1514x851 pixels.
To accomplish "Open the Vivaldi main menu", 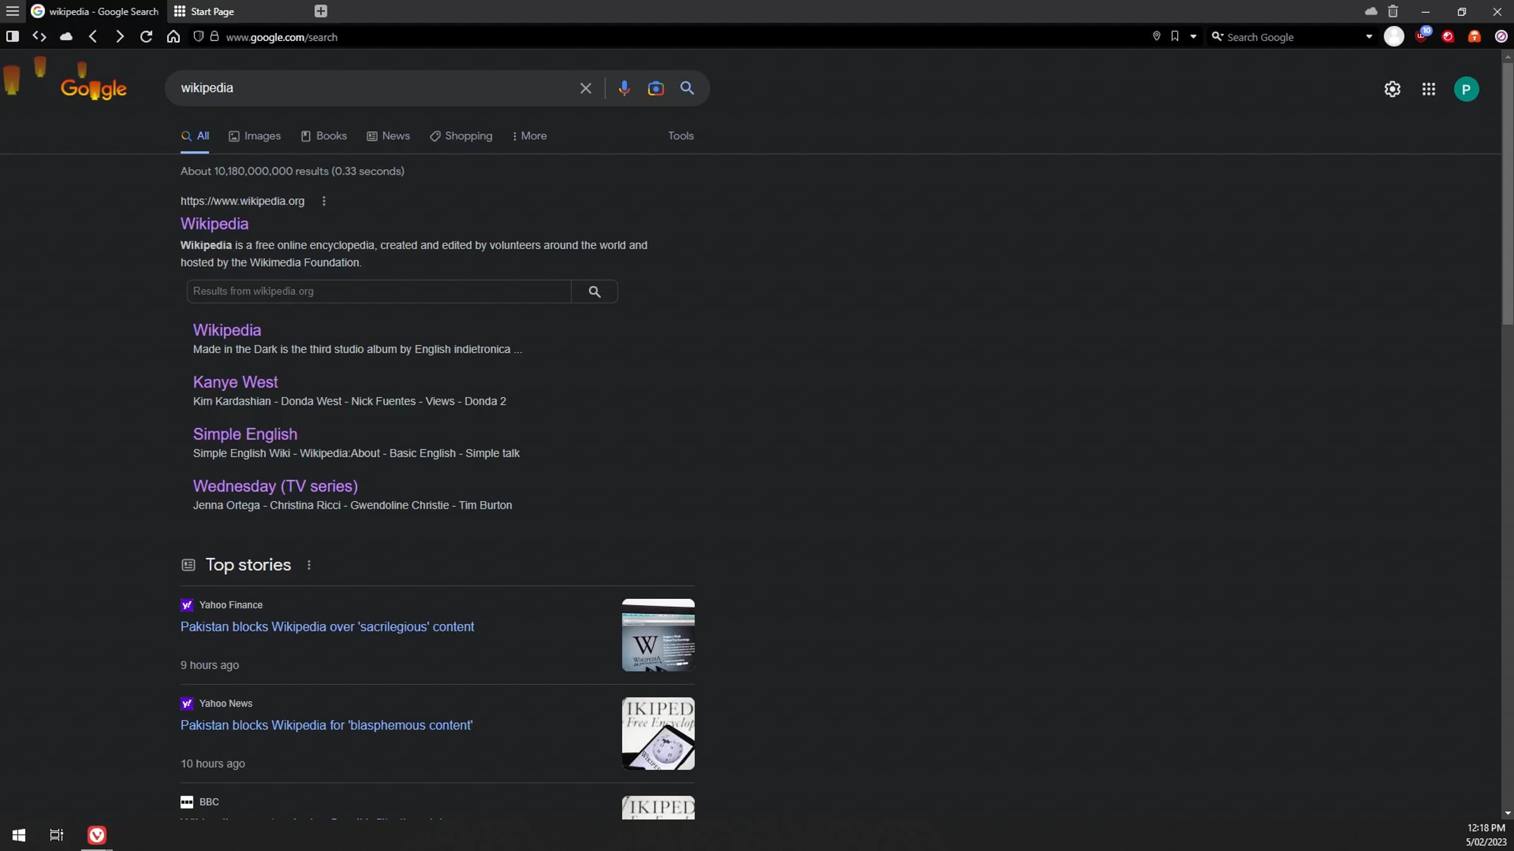I will 12,11.
